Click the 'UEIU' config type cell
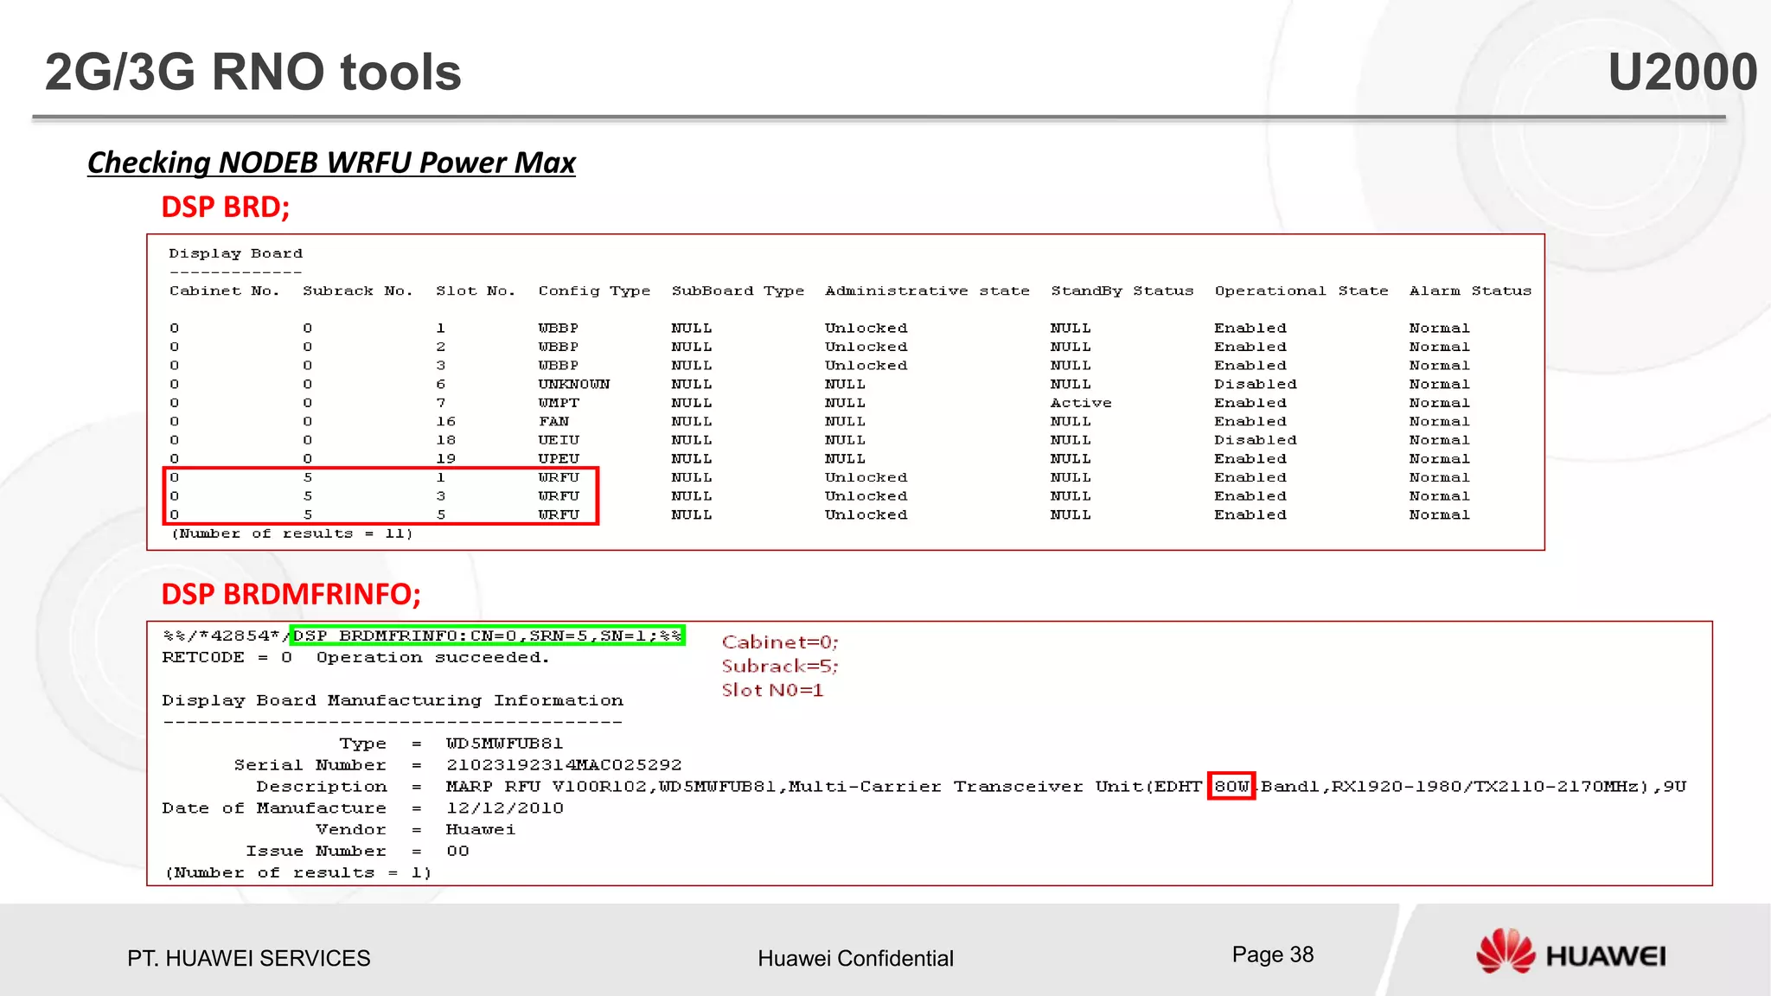This screenshot has height=996, width=1771. click(559, 440)
